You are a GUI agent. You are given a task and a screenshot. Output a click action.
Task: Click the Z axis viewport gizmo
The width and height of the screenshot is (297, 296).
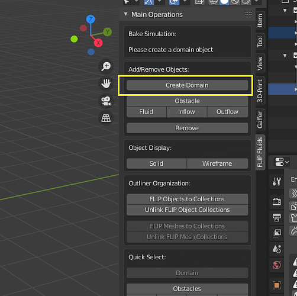(x=91, y=19)
